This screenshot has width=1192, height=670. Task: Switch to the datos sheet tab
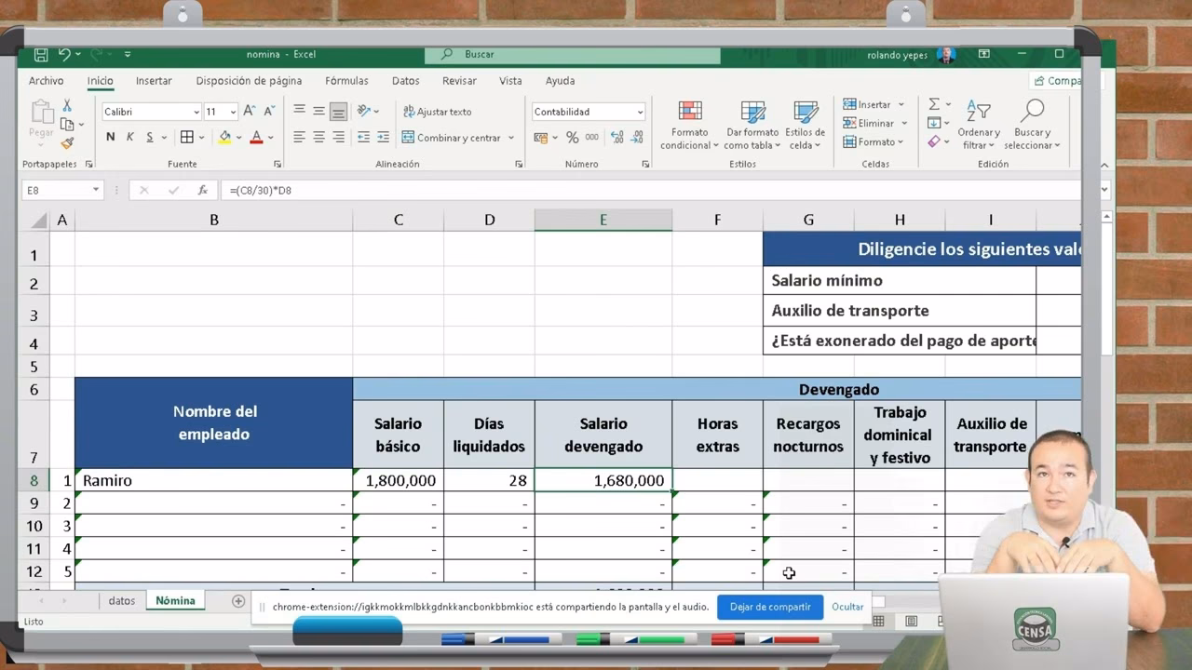(x=121, y=601)
